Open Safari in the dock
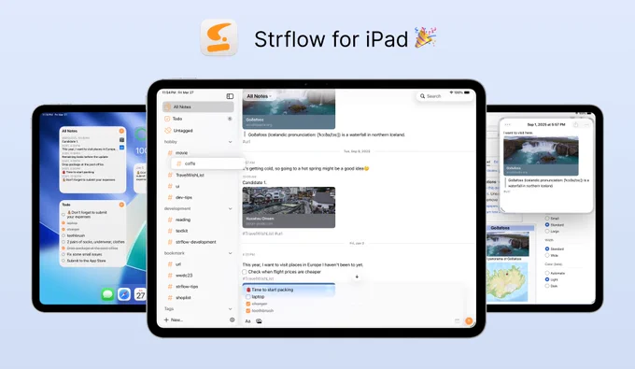 (x=124, y=294)
